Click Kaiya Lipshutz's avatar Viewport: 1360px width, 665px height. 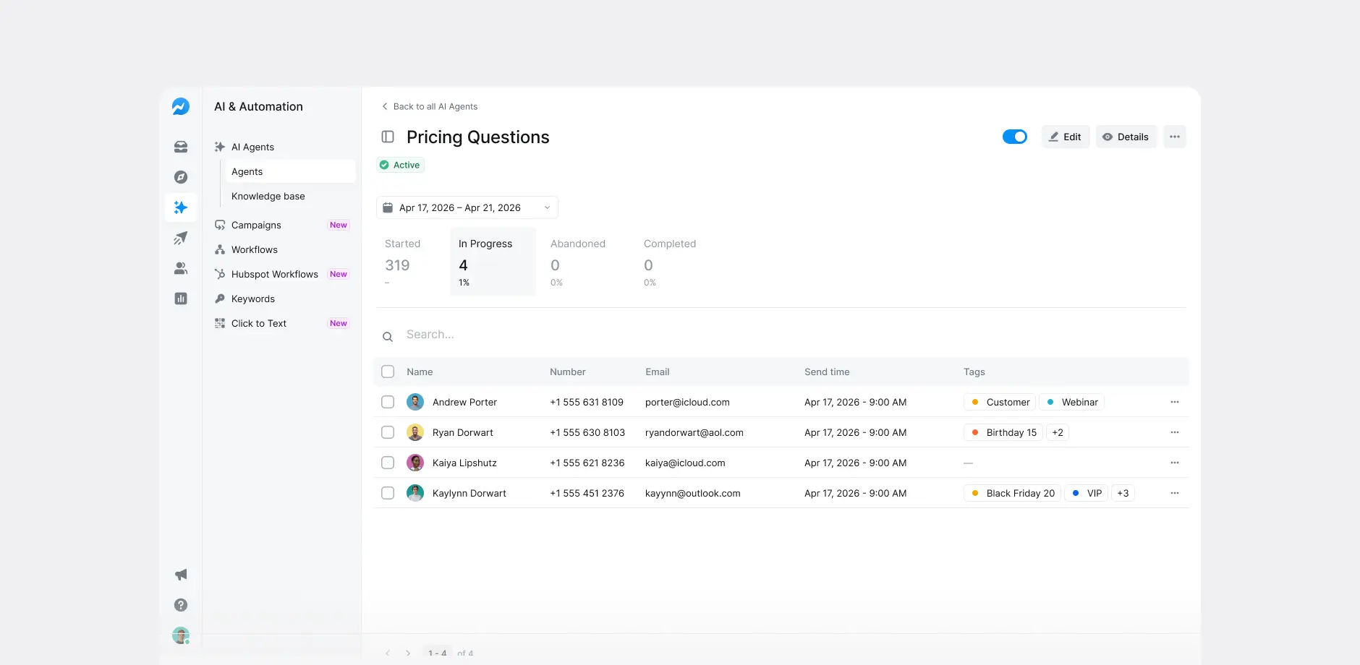(415, 463)
